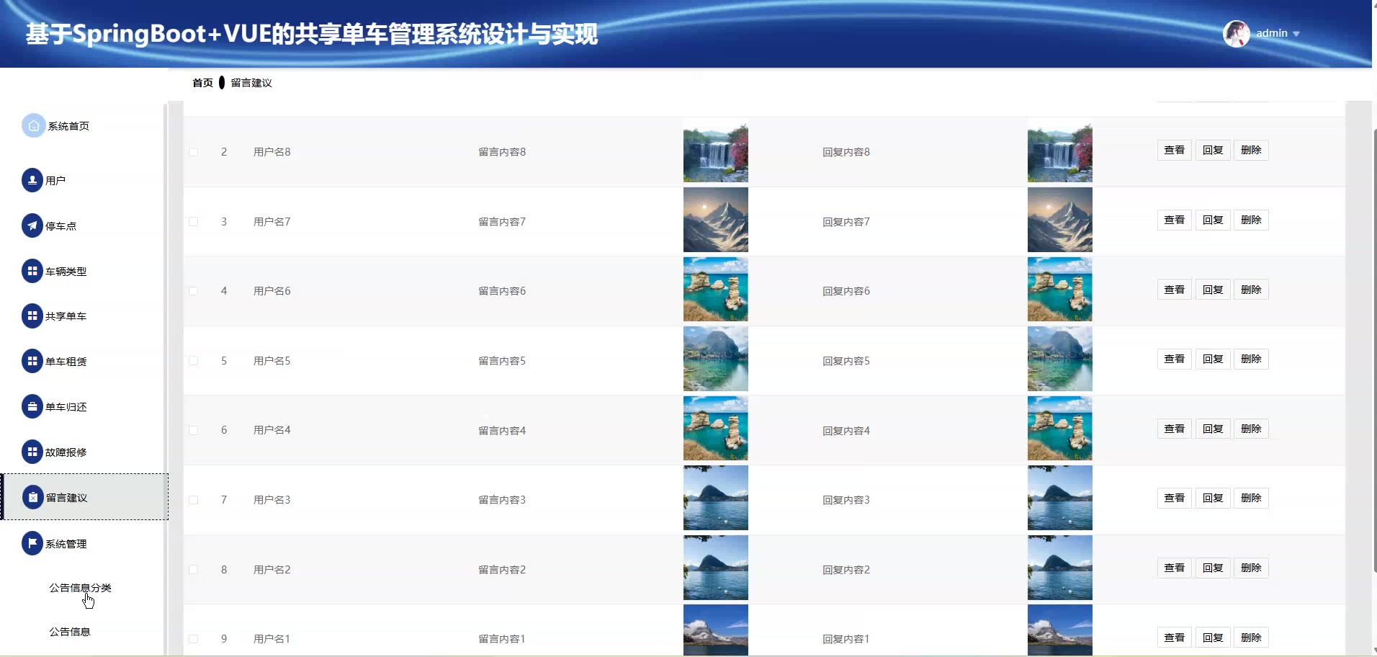Expand the 单车租赁 sidebar menu
Viewport: 1377px width, 657px height.
pyautogui.click(x=66, y=362)
